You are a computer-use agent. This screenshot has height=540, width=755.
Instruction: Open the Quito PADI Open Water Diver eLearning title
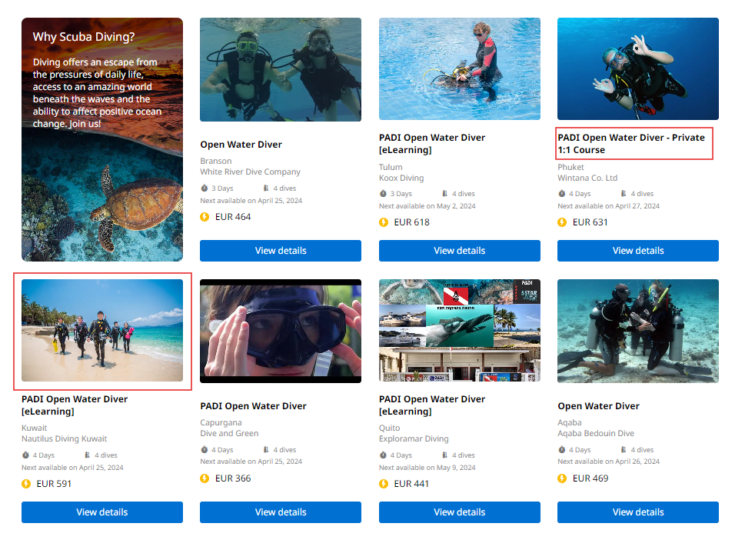(432, 405)
